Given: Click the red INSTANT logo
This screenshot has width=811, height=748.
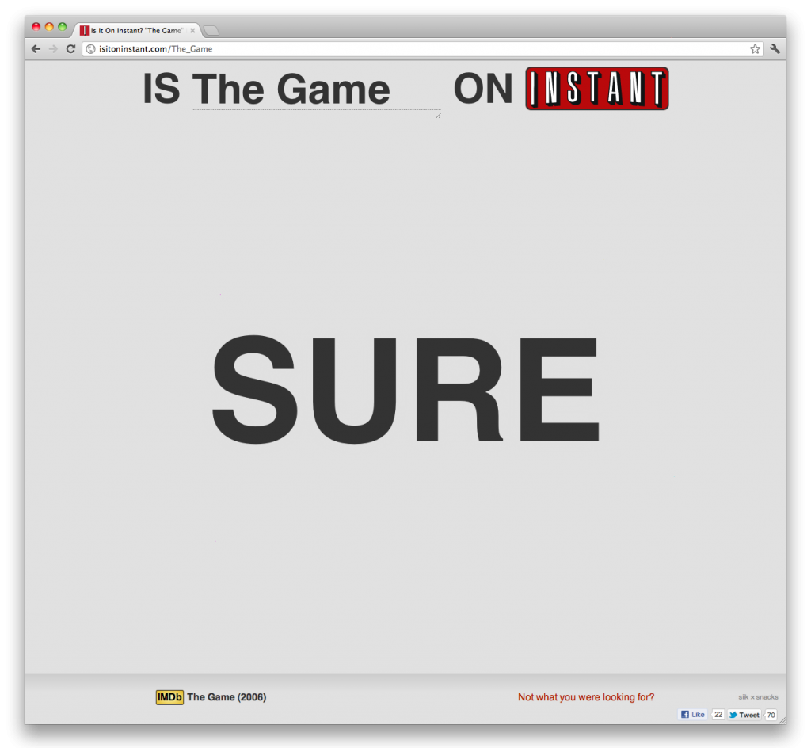Looking at the screenshot, I should 597,89.
